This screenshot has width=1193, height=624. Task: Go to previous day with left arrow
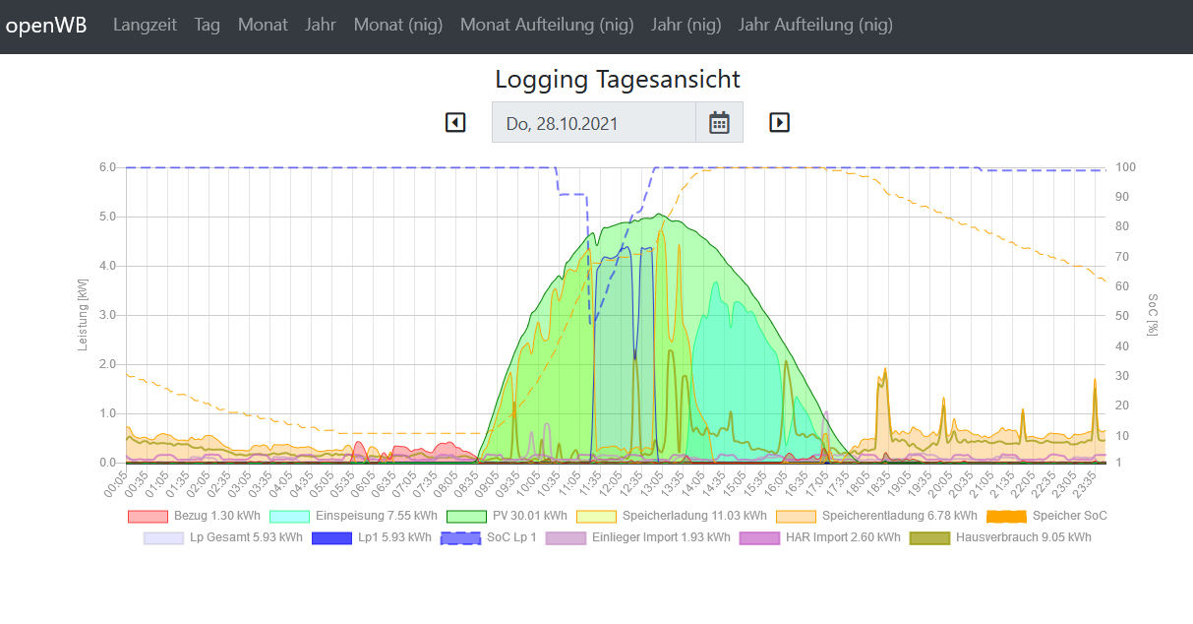pos(454,122)
